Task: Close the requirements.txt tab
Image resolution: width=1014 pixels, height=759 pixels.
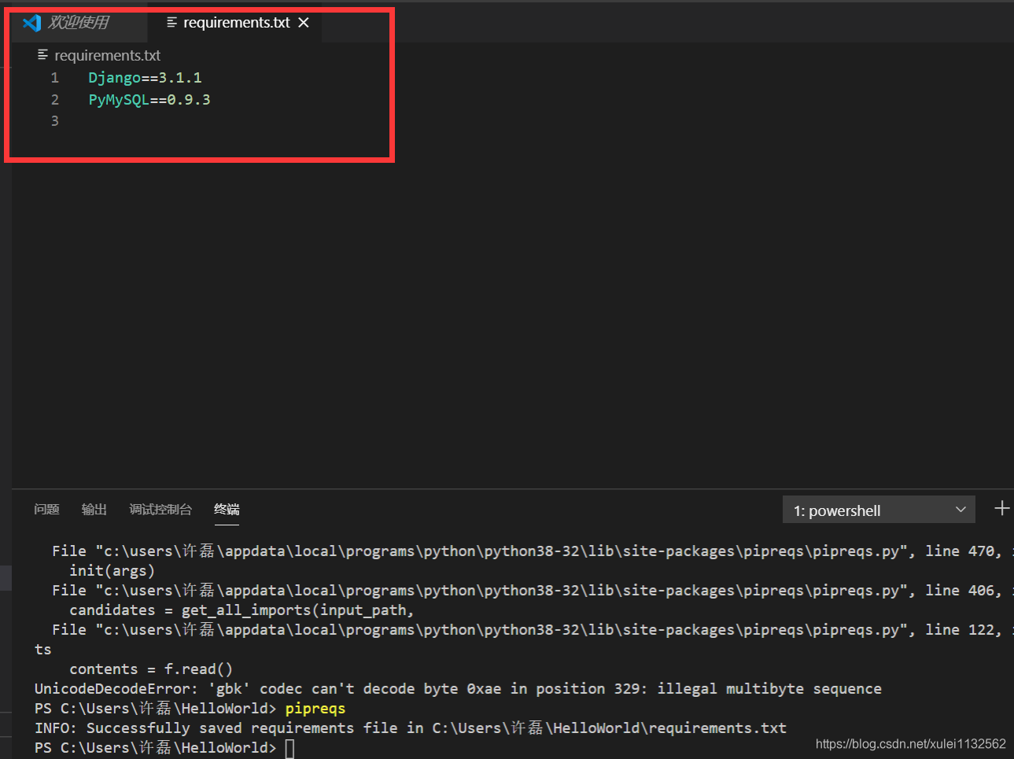Action: pyautogui.click(x=304, y=23)
